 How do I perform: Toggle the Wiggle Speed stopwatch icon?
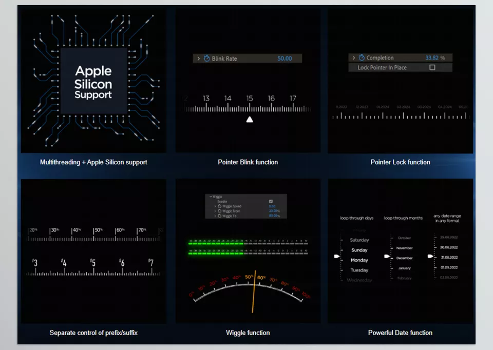point(219,206)
